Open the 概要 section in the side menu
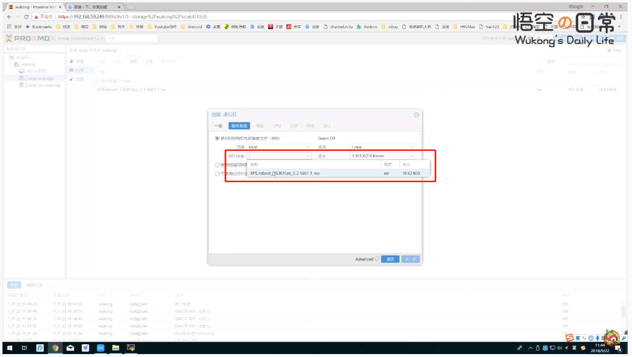Viewport: 632px width, 357px height. click(x=80, y=62)
